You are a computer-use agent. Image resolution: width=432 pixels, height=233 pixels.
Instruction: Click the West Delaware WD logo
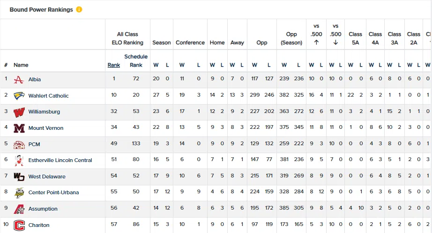coord(19,177)
